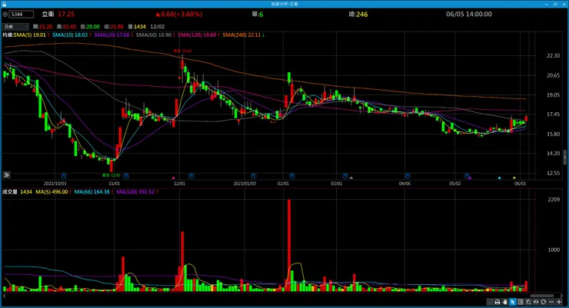The image size is (569, 308).
Task: Click the tall red volume bar near 12/01
Action: [x=182, y=261]
